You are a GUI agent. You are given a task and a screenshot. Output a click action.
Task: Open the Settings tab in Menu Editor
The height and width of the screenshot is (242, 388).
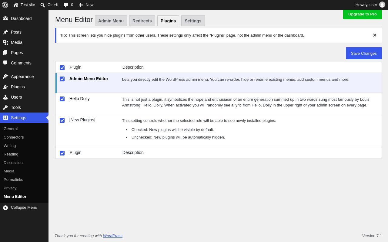(x=193, y=21)
